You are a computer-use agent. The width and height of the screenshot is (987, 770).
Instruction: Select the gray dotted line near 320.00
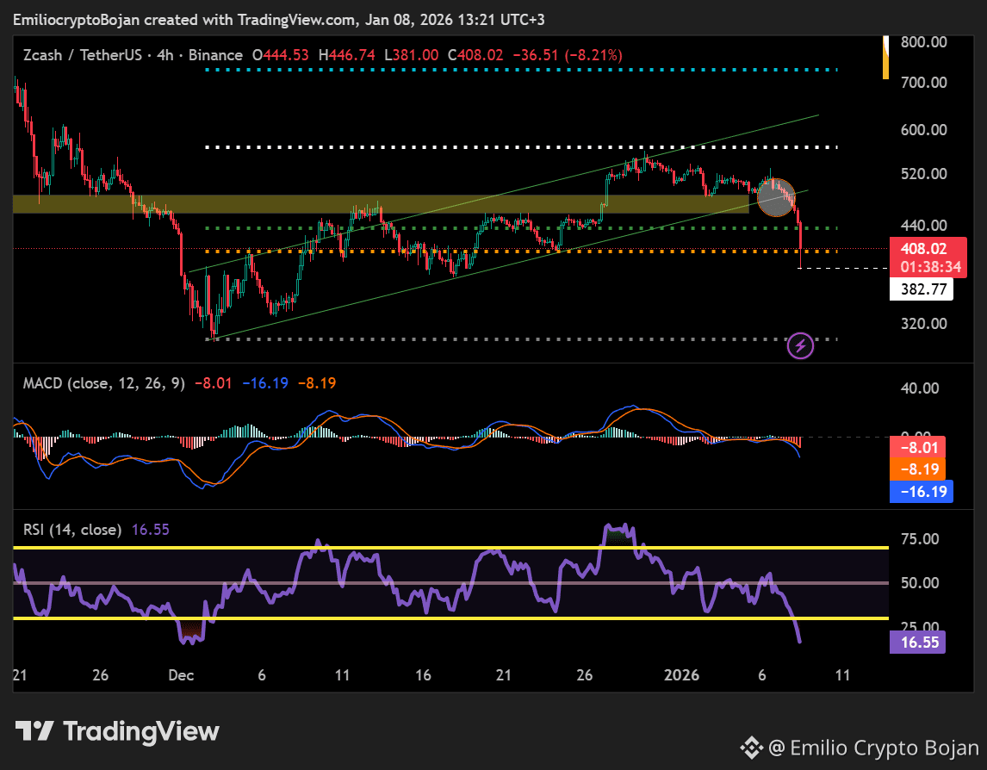click(x=521, y=339)
